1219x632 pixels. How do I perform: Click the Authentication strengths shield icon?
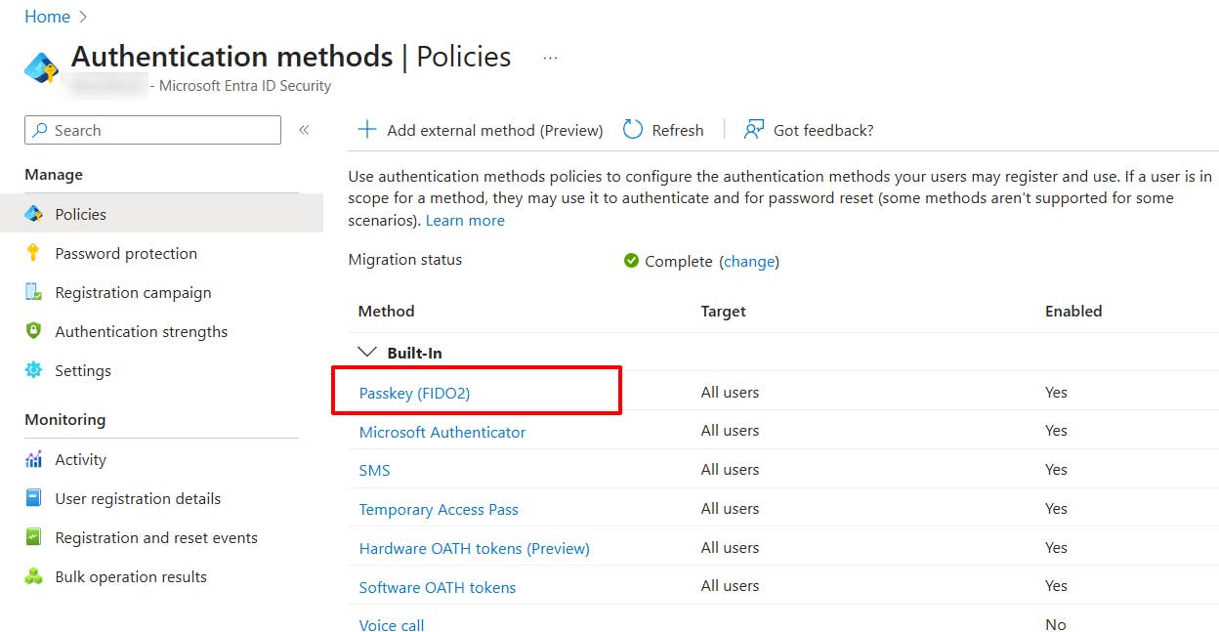(34, 331)
